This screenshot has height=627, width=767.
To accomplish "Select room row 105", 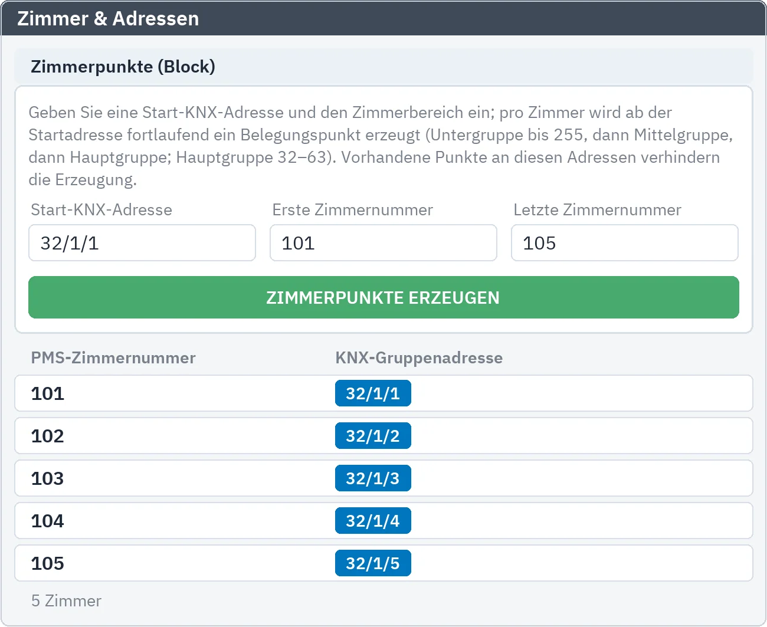I will pyautogui.click(x=383, y=563).
